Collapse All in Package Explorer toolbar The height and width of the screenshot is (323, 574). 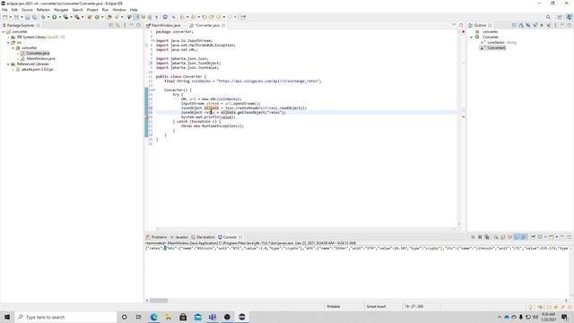point(111,25)
